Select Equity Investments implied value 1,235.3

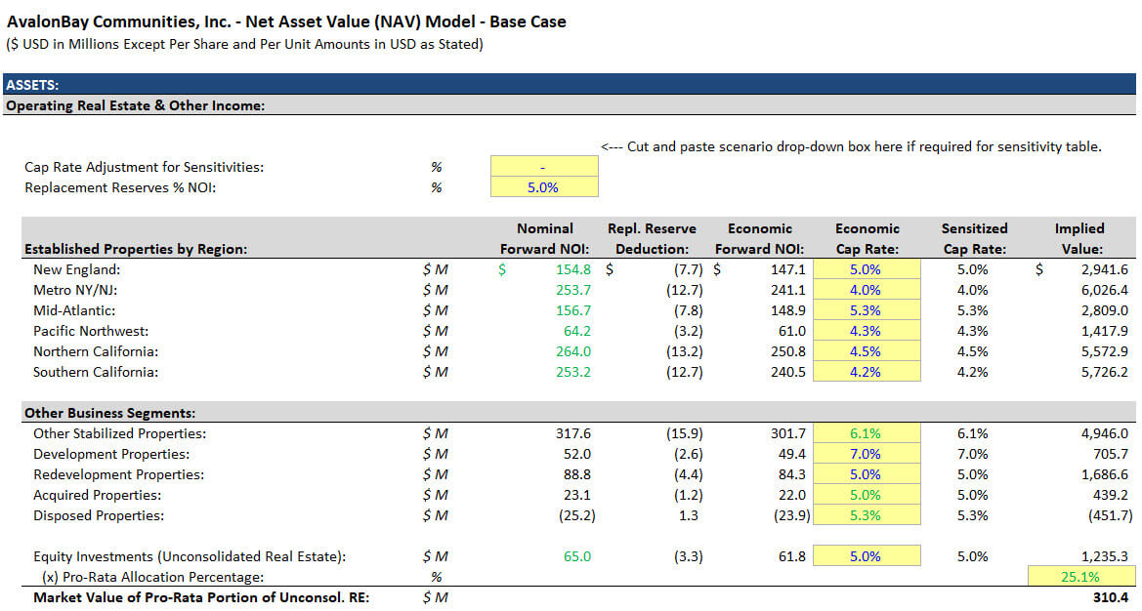click(x=1104, y=555)
